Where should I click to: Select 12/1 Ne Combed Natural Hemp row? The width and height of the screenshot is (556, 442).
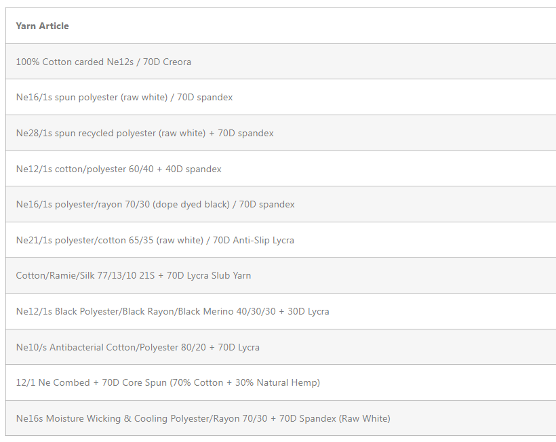coord(281,382)
